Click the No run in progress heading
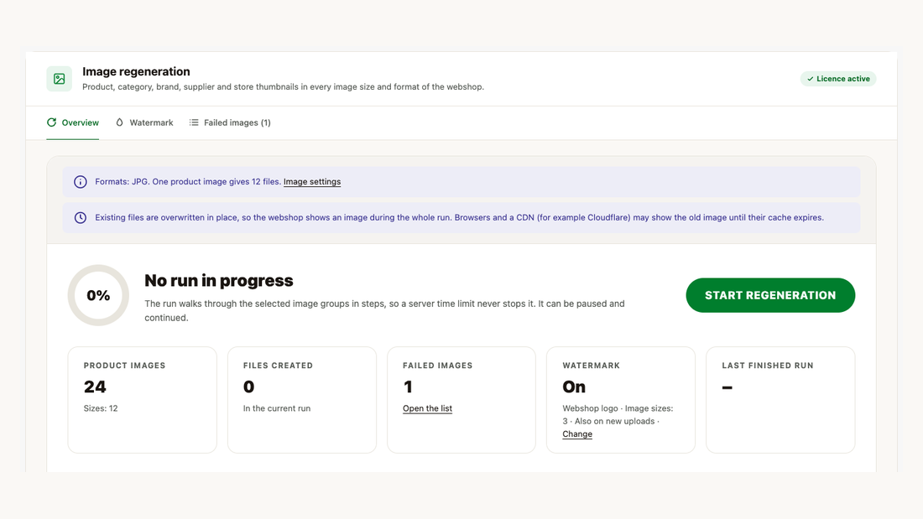923x519 pixels. point(218,281)
